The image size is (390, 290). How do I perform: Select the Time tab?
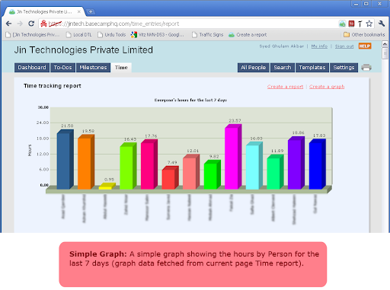click(x=121, y=68)
